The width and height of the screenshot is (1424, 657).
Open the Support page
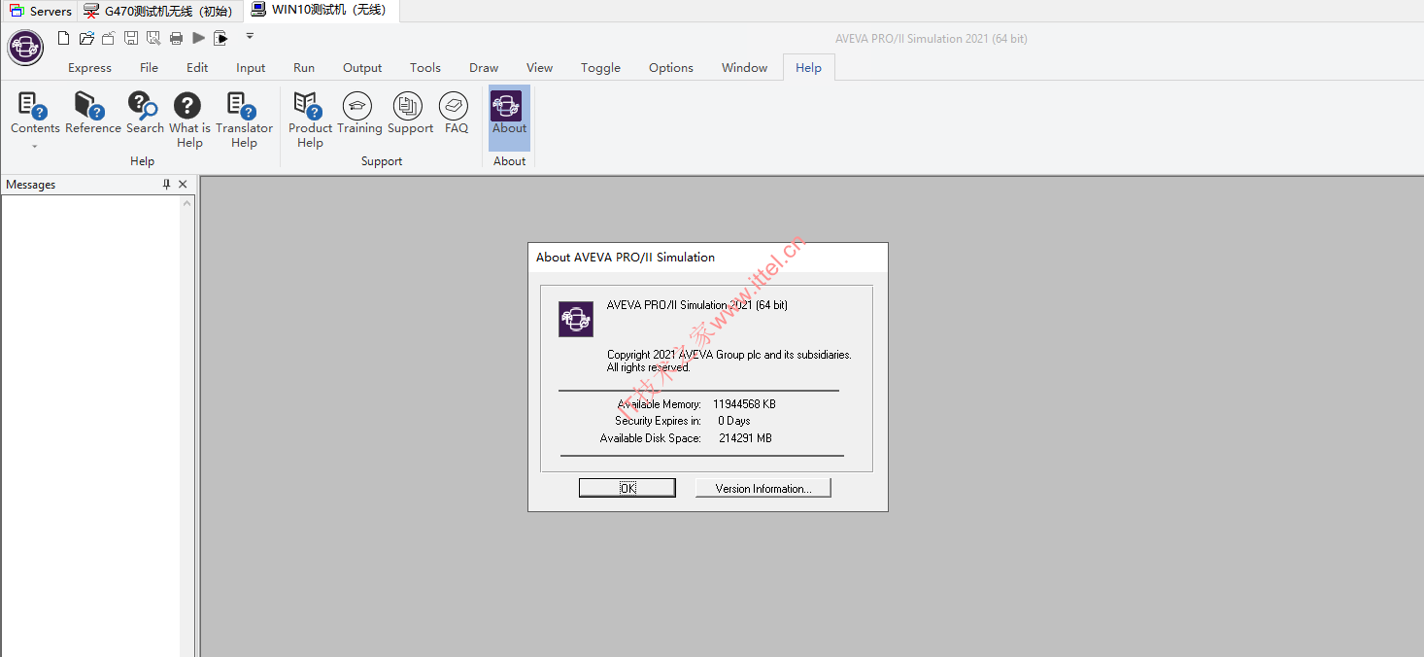410,113
